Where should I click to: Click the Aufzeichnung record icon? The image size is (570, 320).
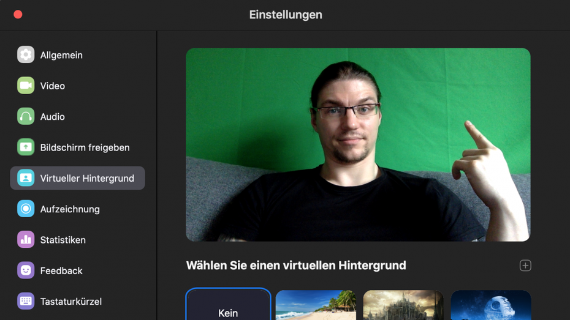tap(26, 209)
